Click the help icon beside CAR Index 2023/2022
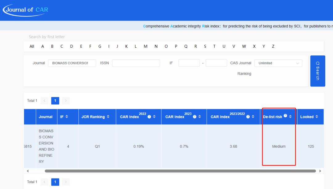This screenshot has width=333, height=189. coord(248,117)
